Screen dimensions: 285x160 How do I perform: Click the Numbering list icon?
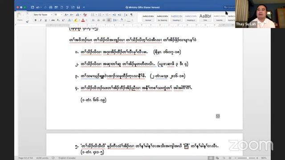pos(100,15)
